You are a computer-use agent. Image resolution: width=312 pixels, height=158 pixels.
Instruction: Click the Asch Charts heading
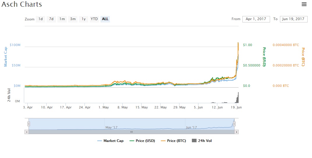(22, 4)
